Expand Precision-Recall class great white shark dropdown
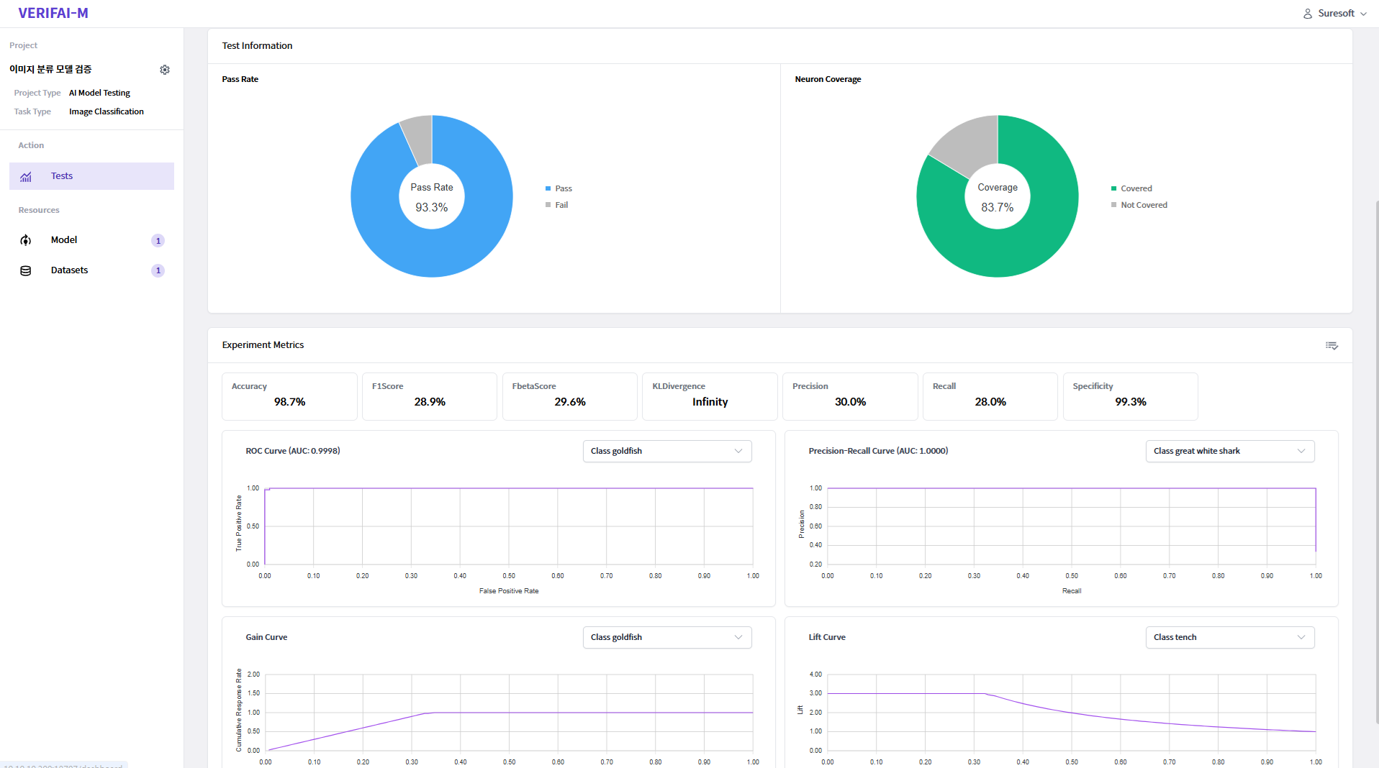1379x768 pixels. tap(1229, 451)
